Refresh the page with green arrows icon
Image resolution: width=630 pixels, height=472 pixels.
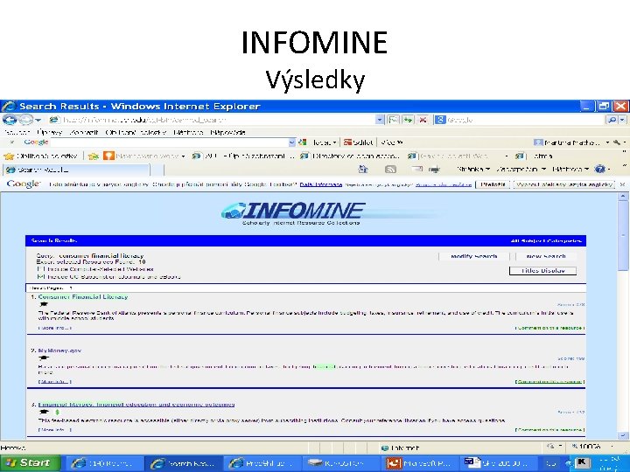coord(408,120)
